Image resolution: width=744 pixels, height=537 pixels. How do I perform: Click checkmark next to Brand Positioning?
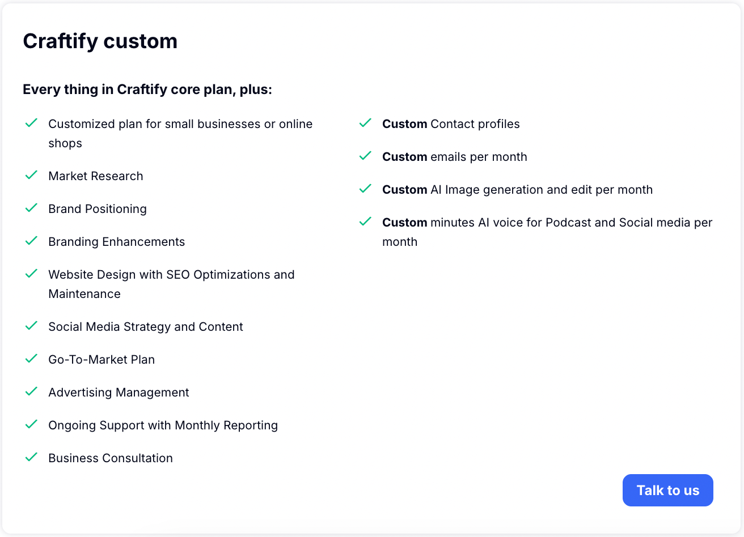[31, 208]
